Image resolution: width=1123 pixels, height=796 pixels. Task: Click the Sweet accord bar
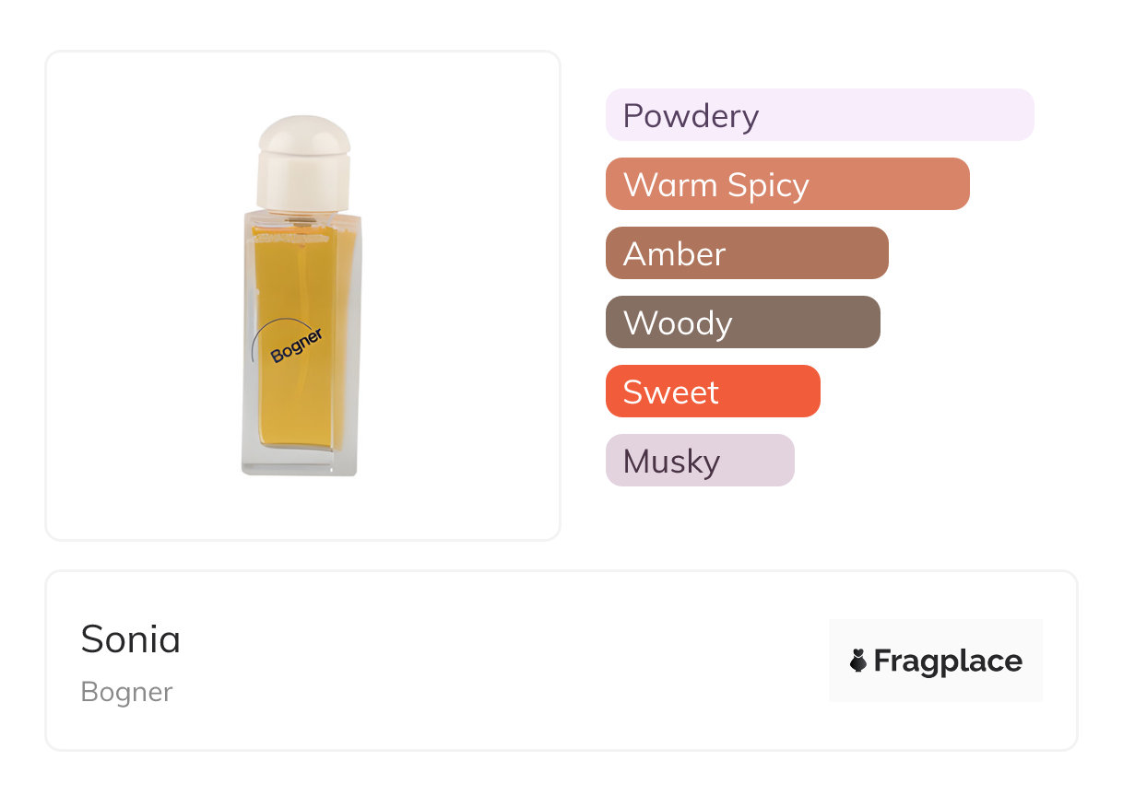click(712, 392)
